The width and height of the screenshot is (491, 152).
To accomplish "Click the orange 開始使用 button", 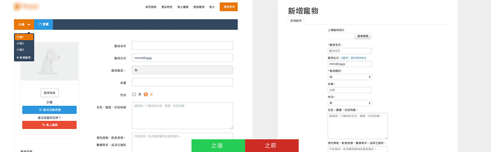I will [229, 7].
